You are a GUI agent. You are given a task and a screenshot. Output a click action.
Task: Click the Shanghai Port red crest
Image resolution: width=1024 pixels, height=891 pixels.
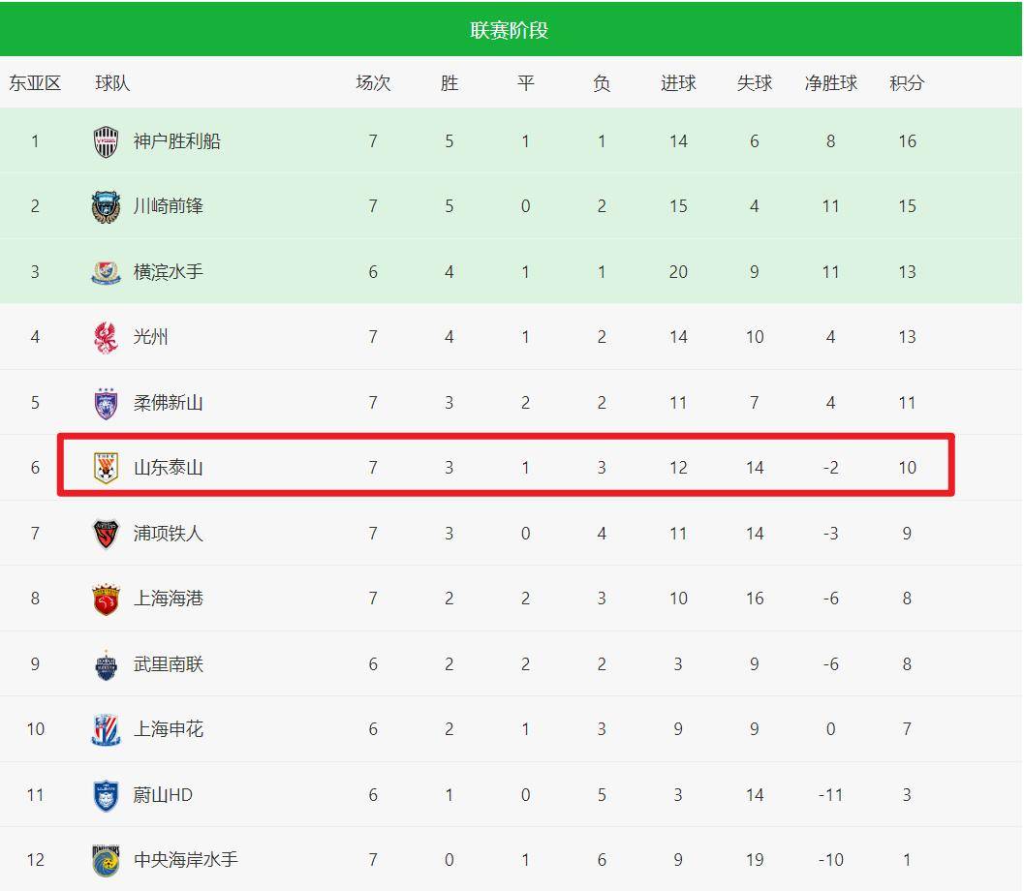click(x=106, y=599)
